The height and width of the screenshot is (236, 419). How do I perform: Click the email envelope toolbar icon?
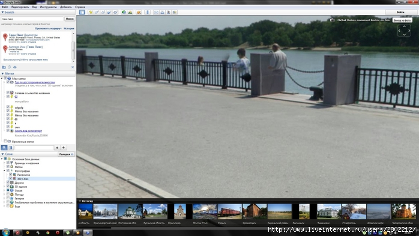(156, 12)
